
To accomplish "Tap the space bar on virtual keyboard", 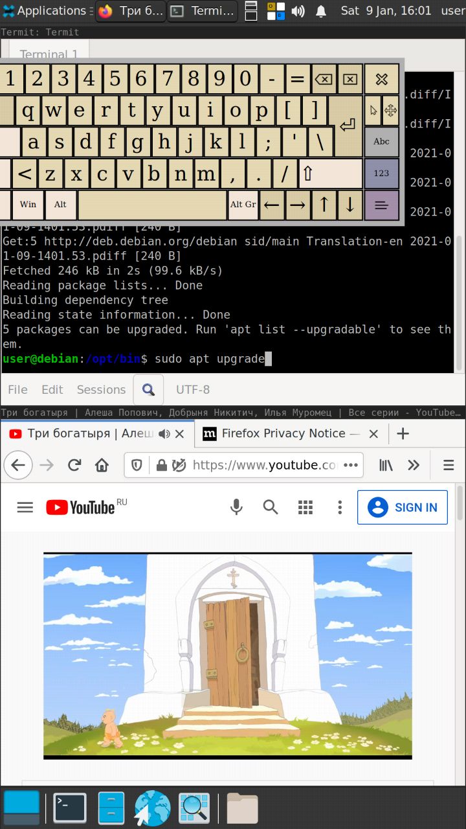I will [152, 205].
